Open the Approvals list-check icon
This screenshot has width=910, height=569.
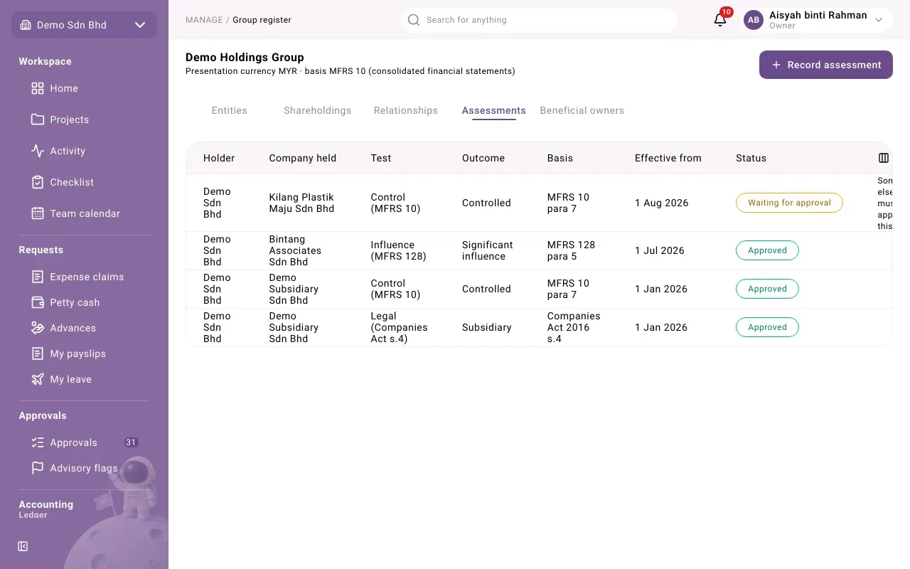[x=38, y=442]
